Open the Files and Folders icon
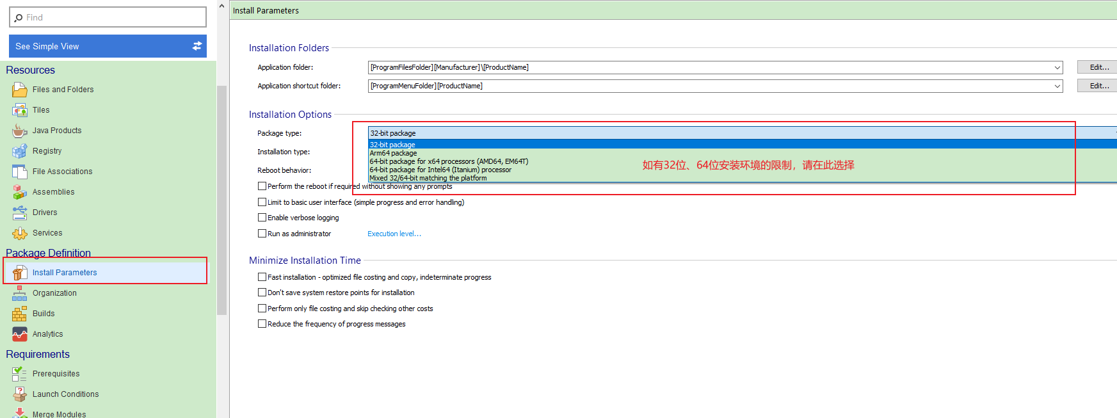Image resolution: width=1117 pixels, height=418 pixels. point(20,90)
